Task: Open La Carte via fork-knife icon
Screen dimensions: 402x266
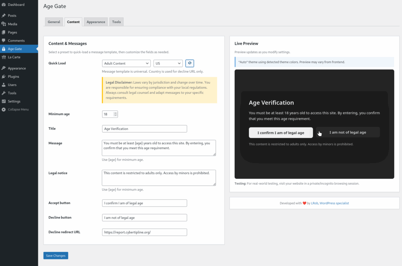Action: pyautogui.click(x=4, y=57)
